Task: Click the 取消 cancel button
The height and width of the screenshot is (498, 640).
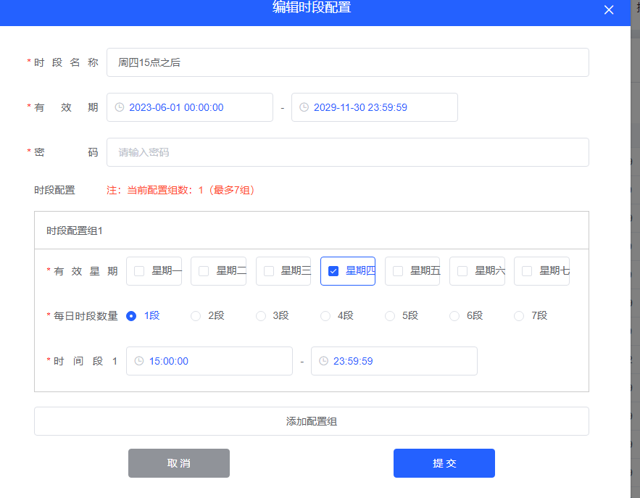Action: point(179,463)
